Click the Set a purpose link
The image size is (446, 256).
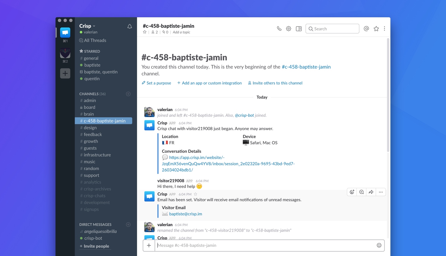tap(156, 83)
